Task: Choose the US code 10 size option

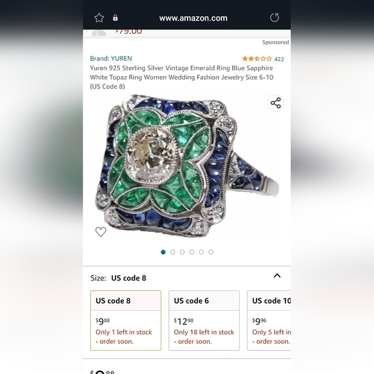Action: pos(269,320)
